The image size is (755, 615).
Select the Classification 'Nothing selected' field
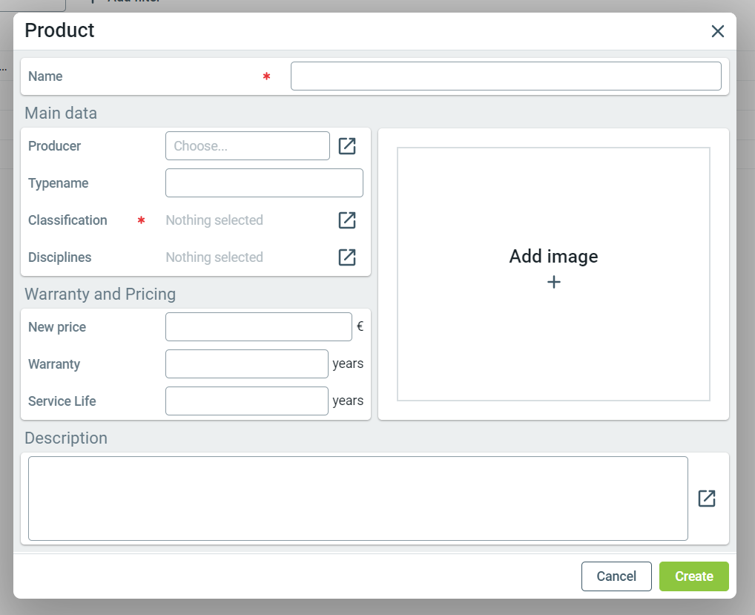(214, 220)
